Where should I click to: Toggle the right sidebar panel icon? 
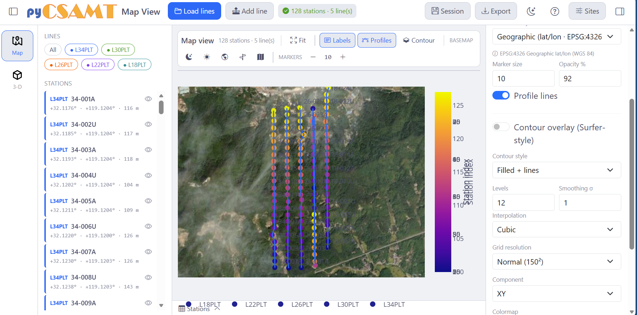pyautogui.click(x=620, y=11)
